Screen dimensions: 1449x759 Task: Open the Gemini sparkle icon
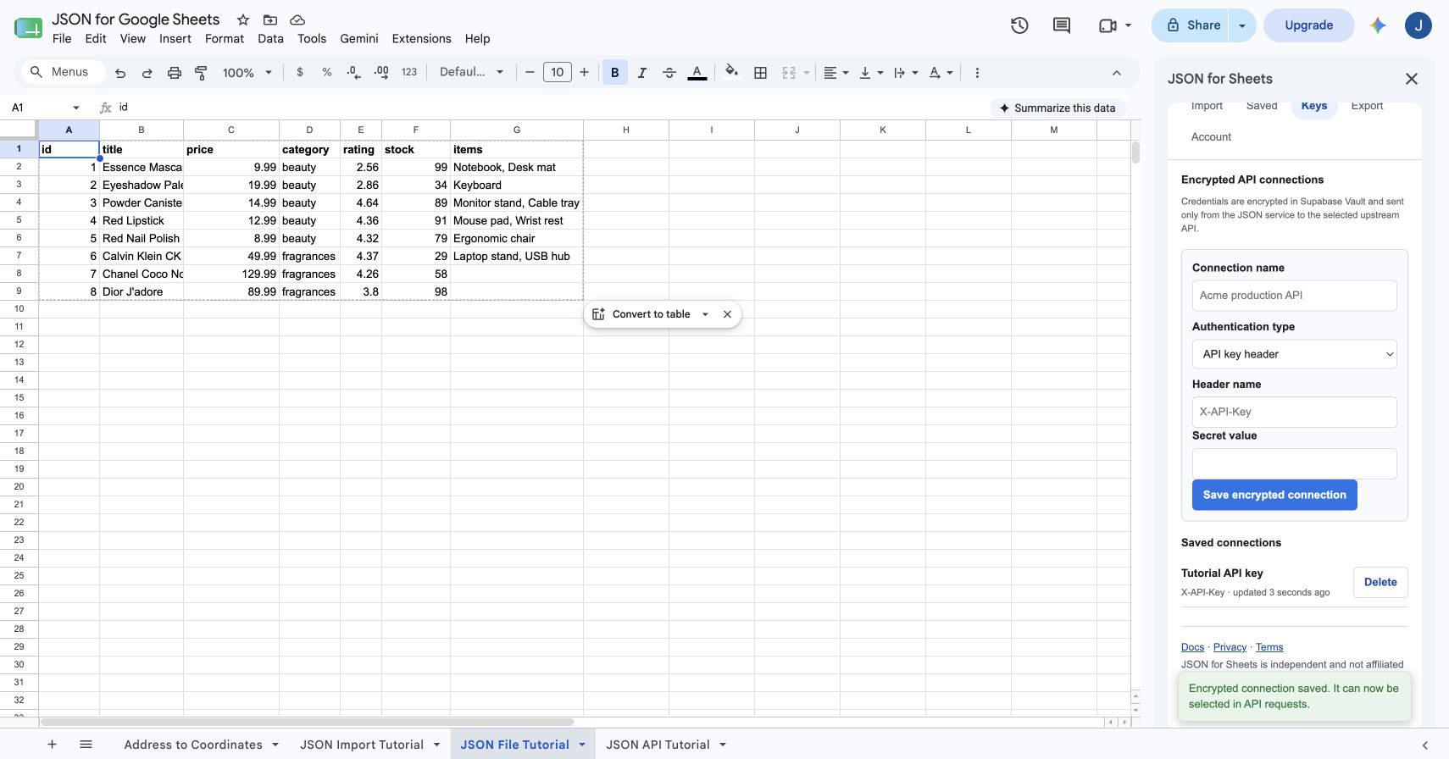(x=1378, y=25)
